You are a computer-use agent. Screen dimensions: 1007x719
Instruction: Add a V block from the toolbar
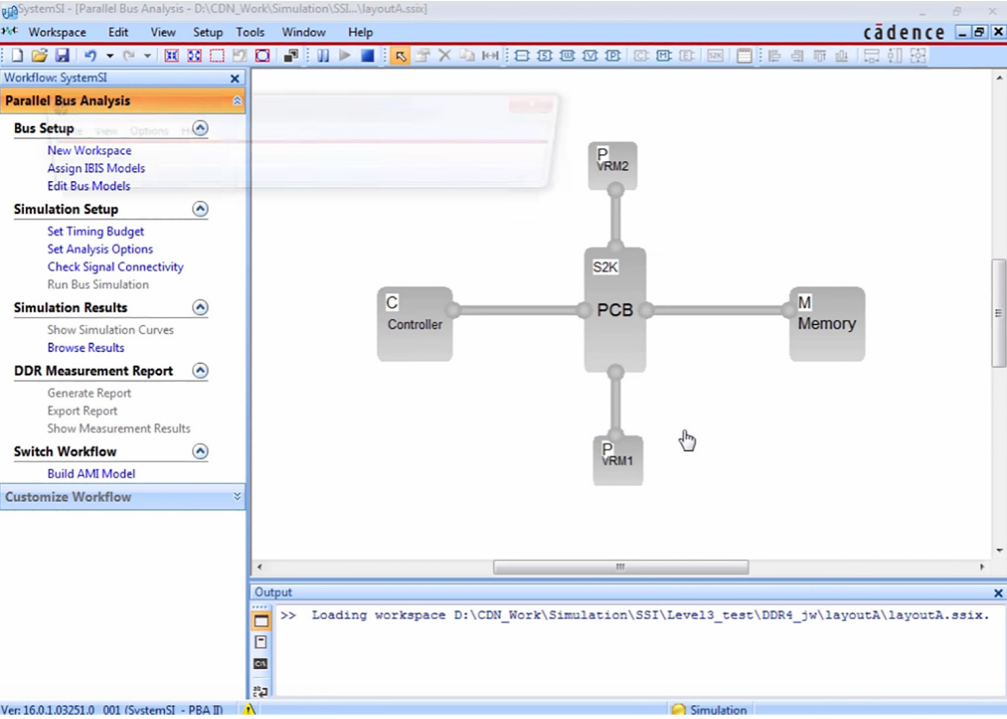(590, 56)
